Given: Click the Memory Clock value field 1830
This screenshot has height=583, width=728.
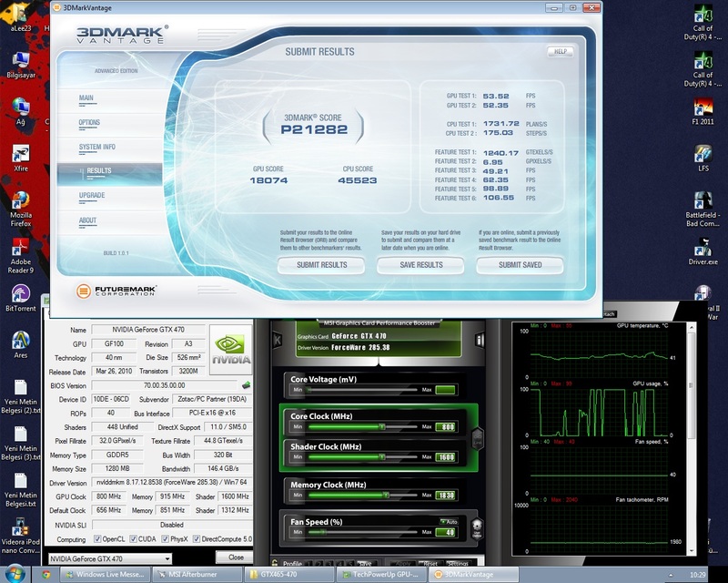Looking at the screenshot, I should (x=445, y=496).
